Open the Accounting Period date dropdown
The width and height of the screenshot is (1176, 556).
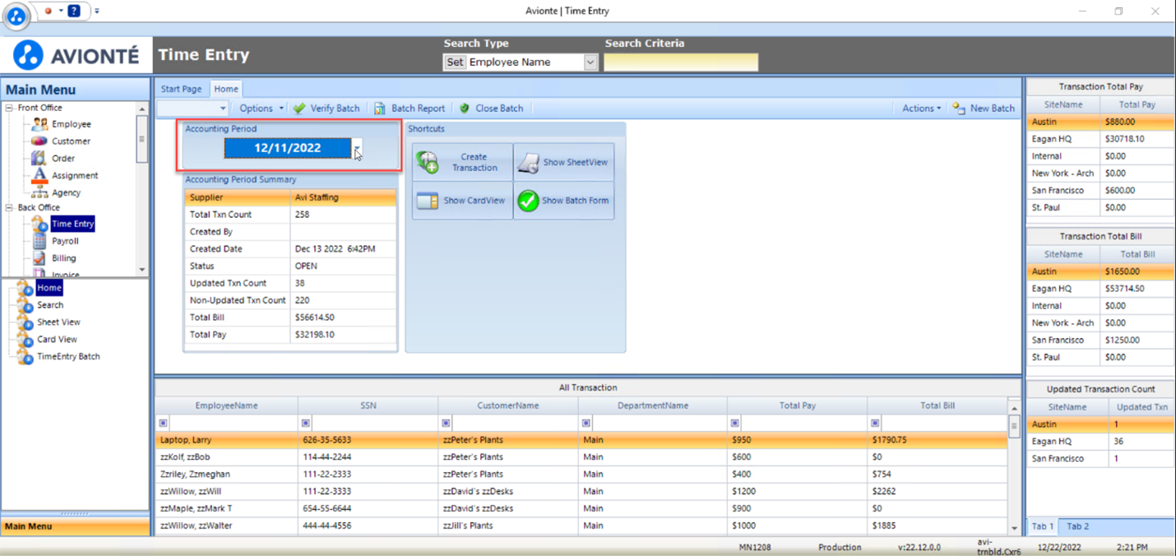click(357, 148)
